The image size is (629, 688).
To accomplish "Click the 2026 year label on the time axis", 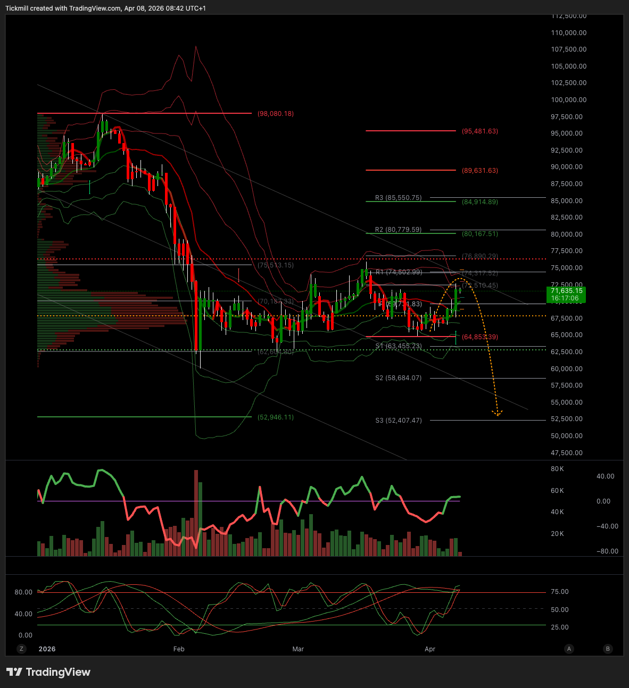I will coord(47,649).
